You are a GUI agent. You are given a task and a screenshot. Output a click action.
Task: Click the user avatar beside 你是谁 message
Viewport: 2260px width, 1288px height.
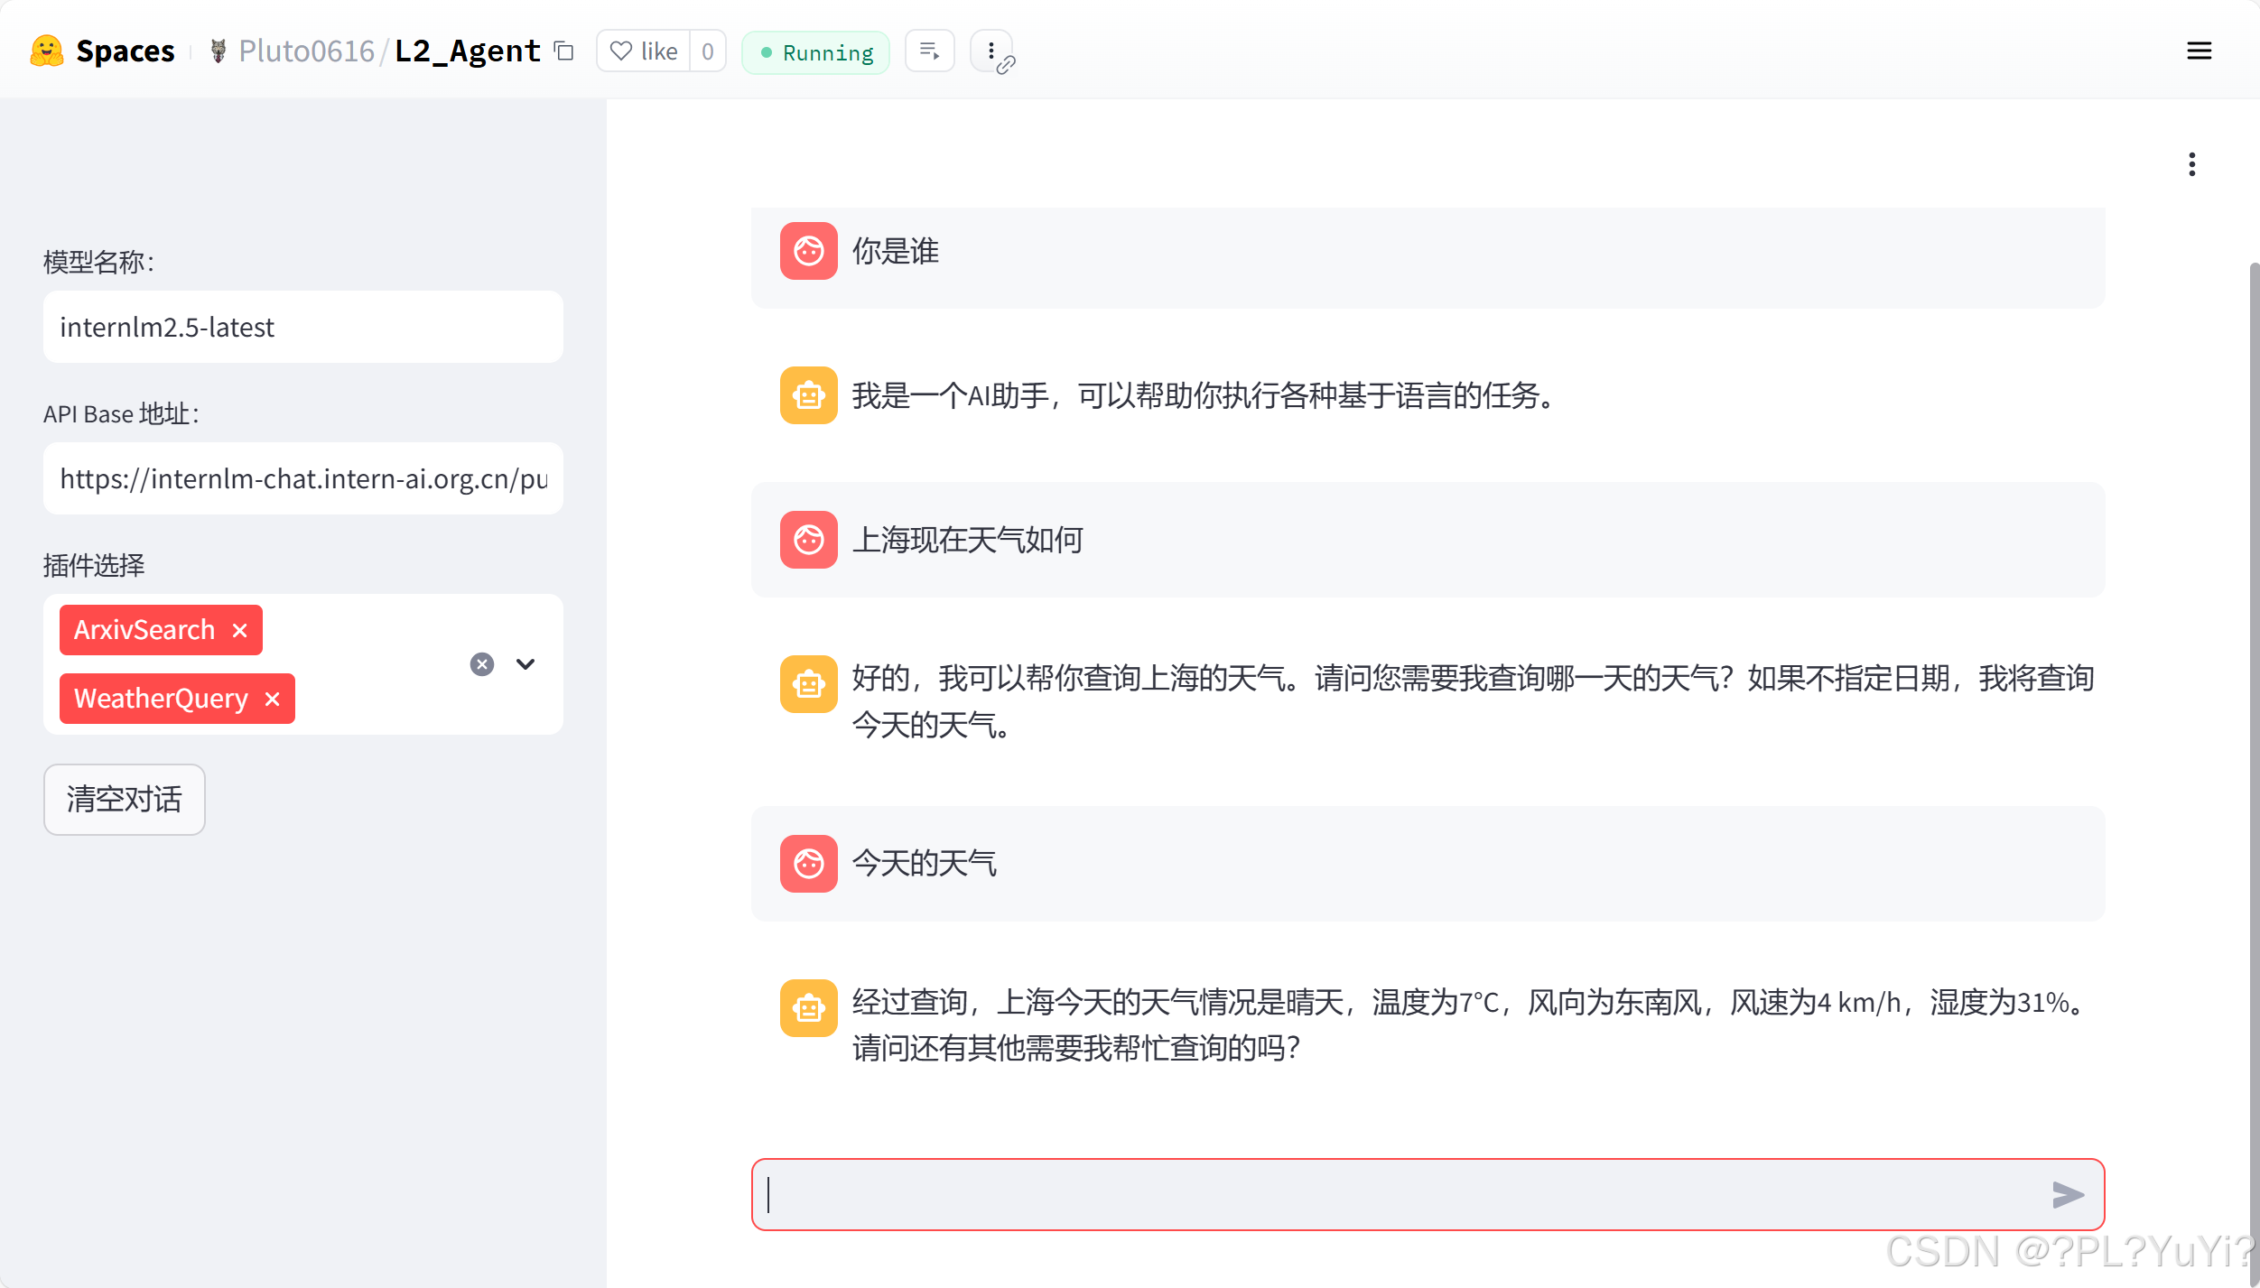pyautogui.click(x=809, y=251)
